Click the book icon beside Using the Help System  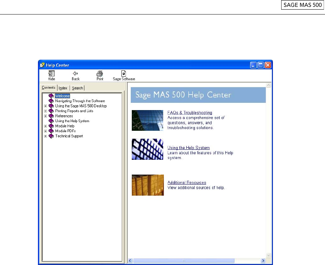pos(51,121)
